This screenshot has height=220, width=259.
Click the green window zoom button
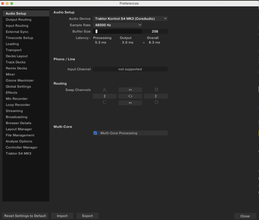12,3
